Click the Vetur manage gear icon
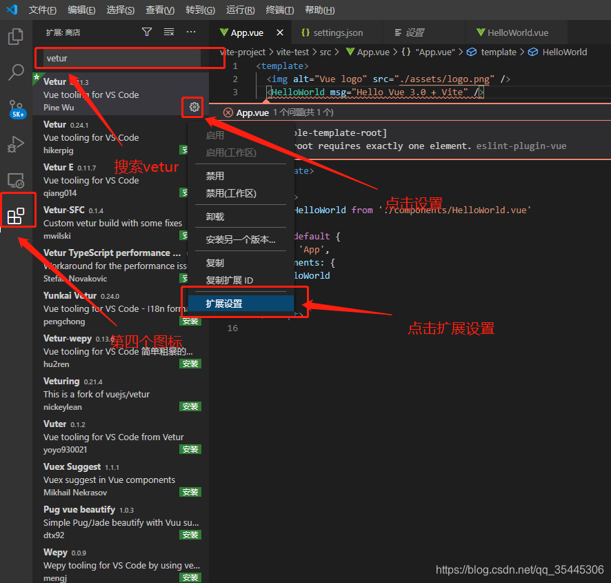Screen dimensions: 611x583 tap(194, 107)
